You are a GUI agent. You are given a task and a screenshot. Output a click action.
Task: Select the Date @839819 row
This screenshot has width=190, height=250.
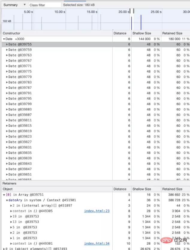96,131
